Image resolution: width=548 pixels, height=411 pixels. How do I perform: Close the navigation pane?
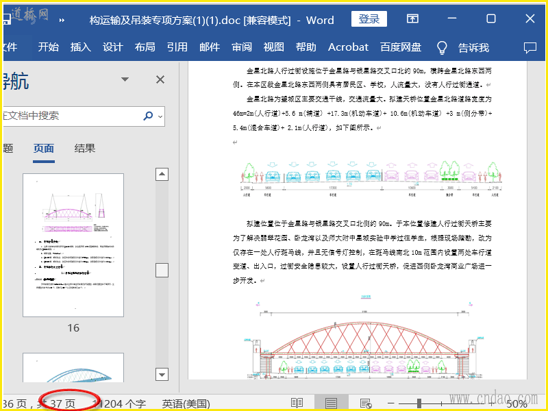[160, 79]
